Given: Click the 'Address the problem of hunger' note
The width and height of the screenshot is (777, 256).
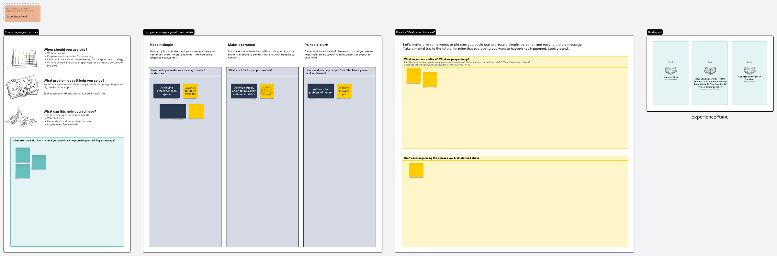Looking at the screenshot, I should (321, 91).
